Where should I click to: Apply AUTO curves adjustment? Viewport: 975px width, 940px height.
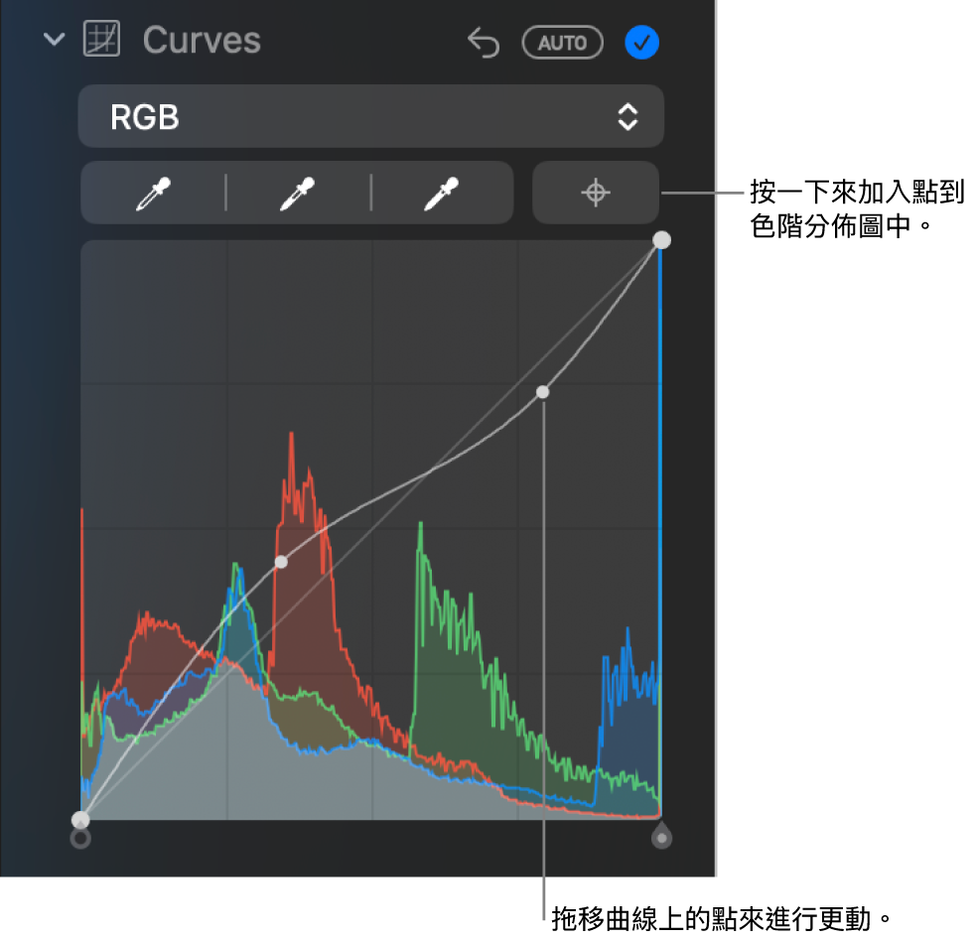[562, 43]
